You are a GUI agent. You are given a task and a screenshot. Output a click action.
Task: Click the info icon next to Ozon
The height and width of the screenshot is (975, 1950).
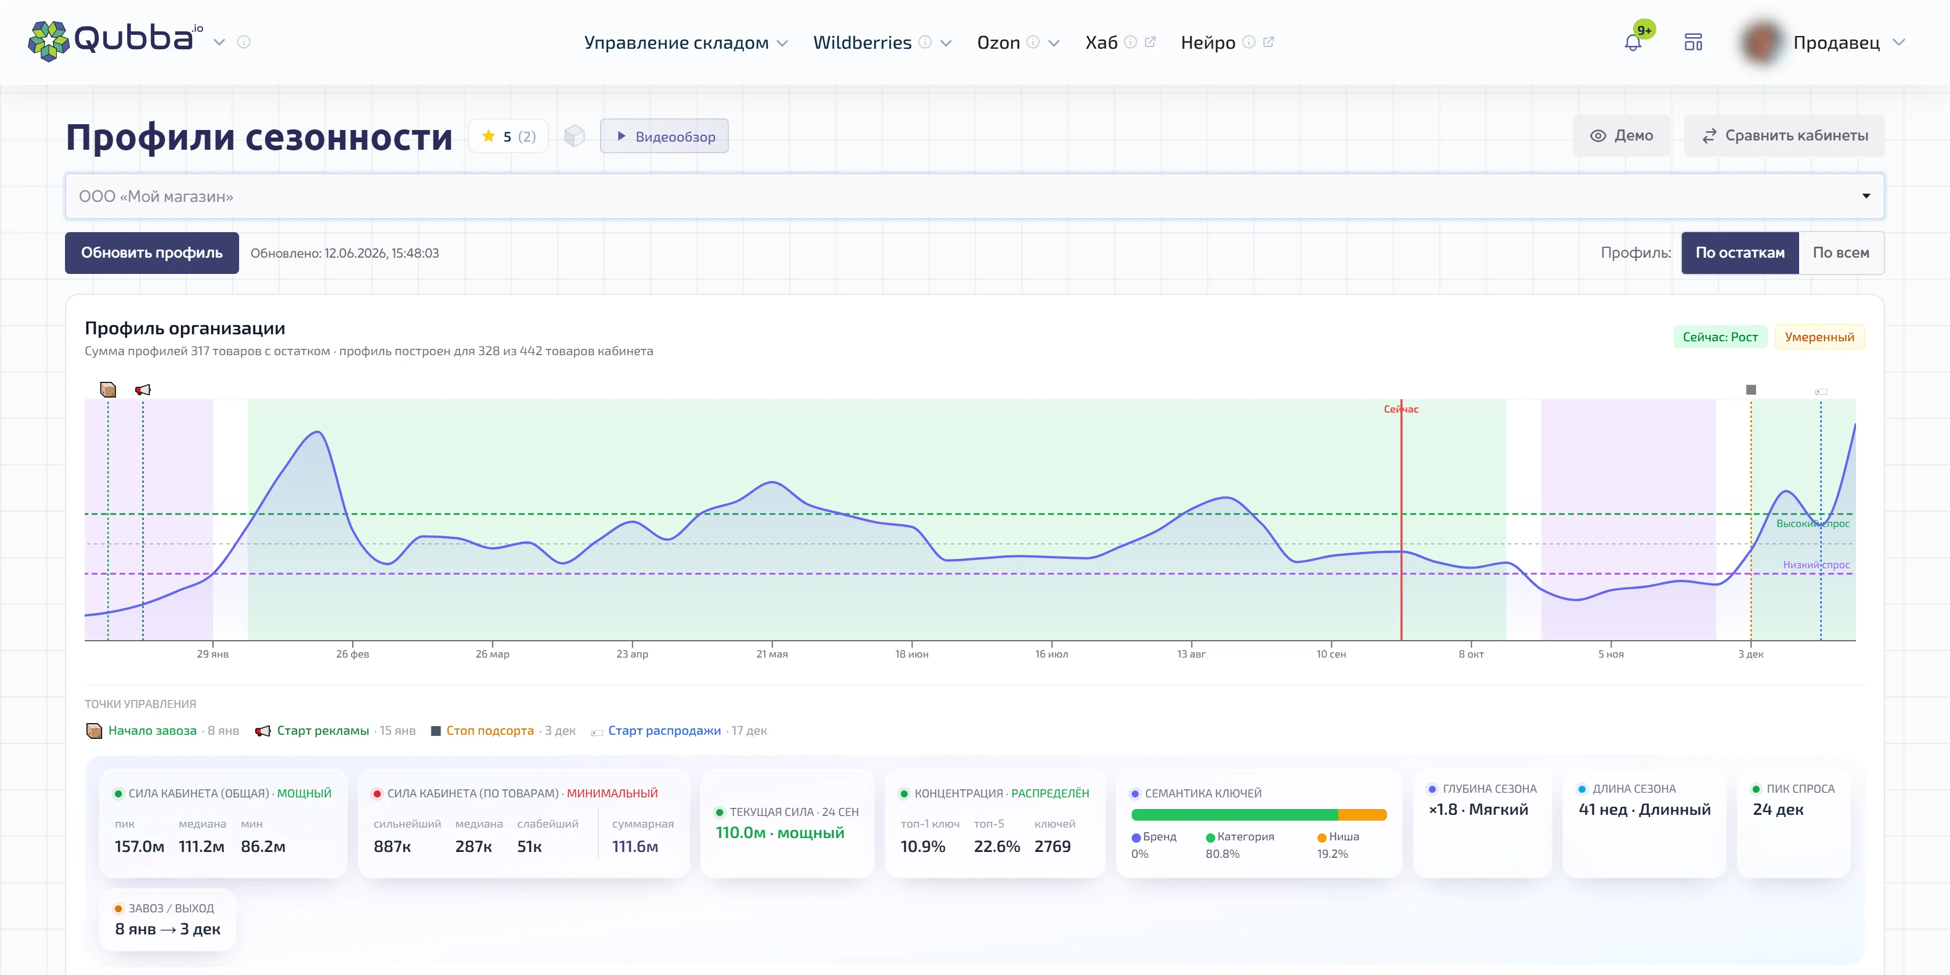tap(1033, 42)
